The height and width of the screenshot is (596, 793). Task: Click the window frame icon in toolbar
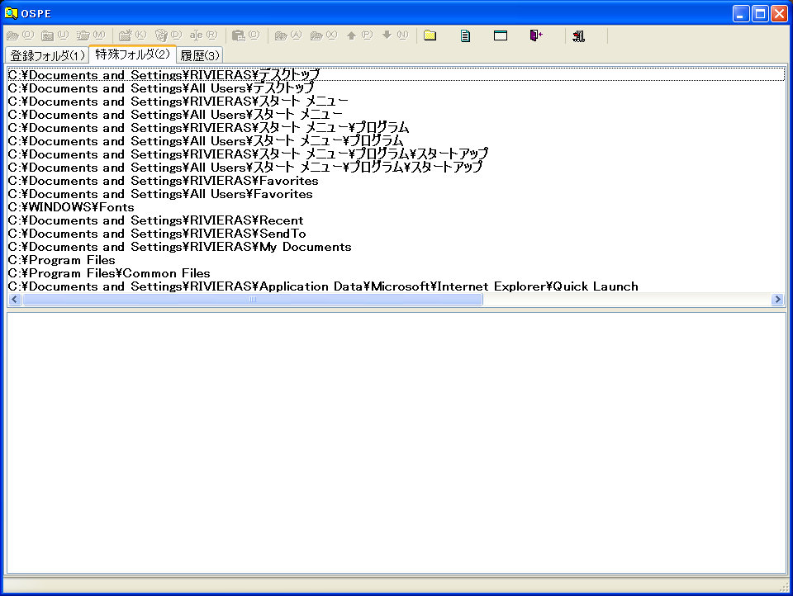(x=501, y=35)
